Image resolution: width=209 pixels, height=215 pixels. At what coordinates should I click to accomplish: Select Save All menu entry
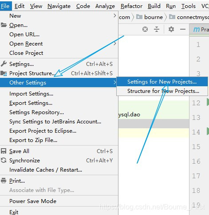[x=59, y=151]
